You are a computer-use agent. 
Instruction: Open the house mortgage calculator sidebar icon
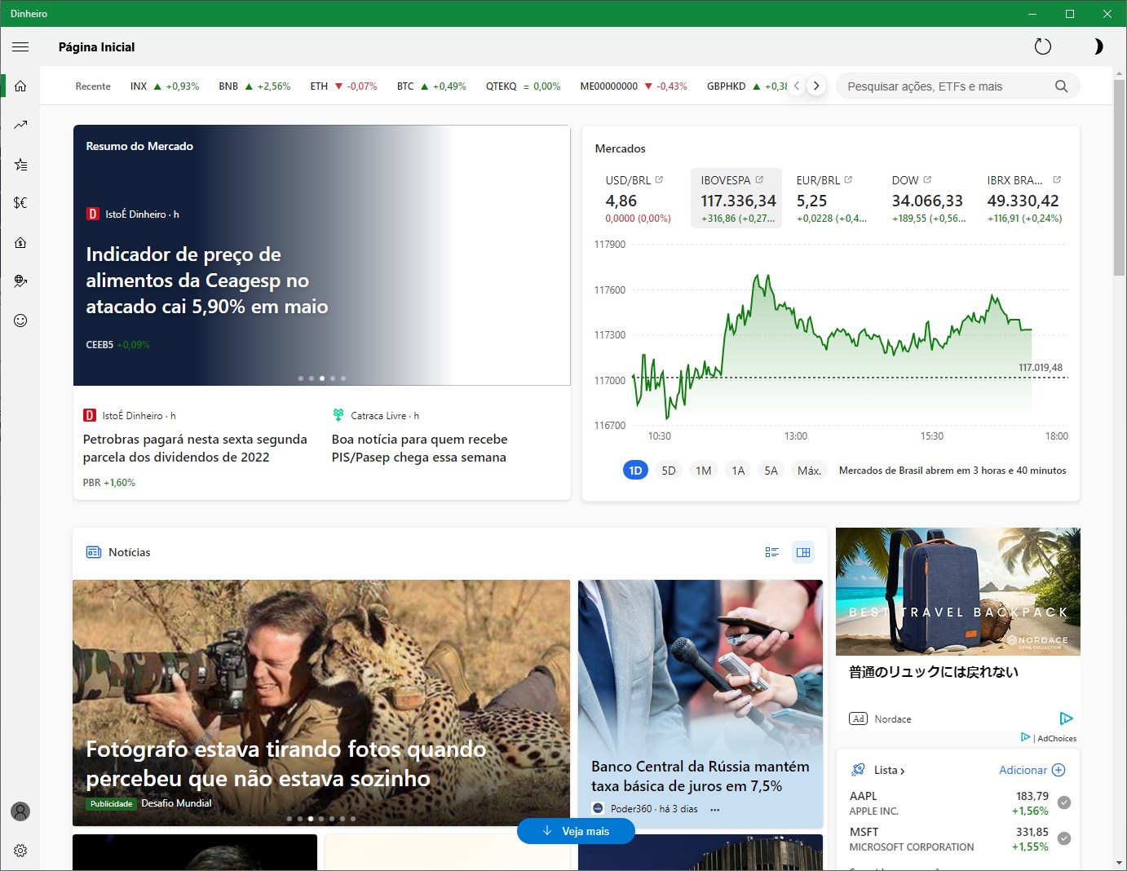pyautogui.click(x=20, y=242)
